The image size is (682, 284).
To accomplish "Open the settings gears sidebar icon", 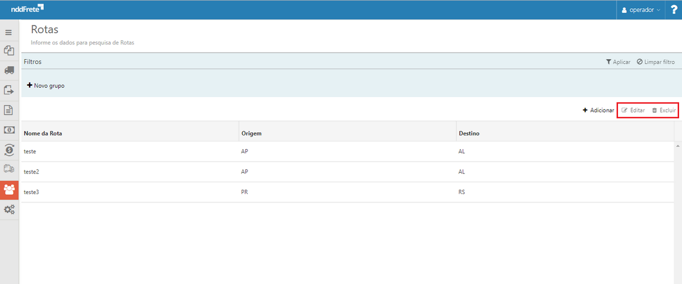I will [x=9, y=209].
